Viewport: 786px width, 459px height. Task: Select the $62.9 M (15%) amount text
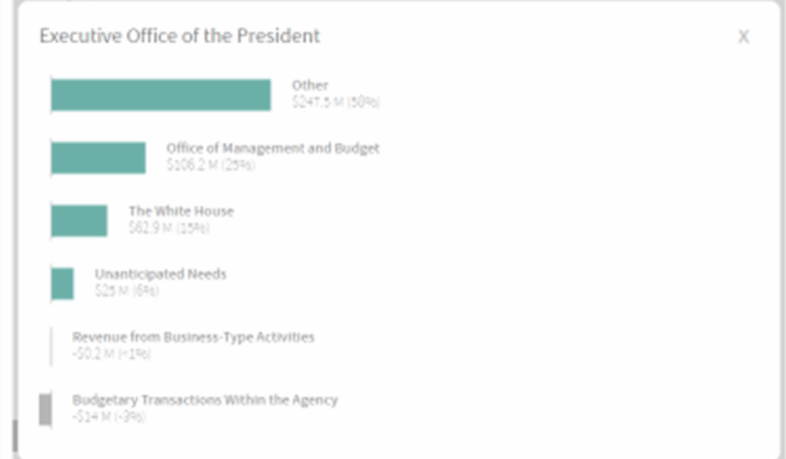click(168, 228)
